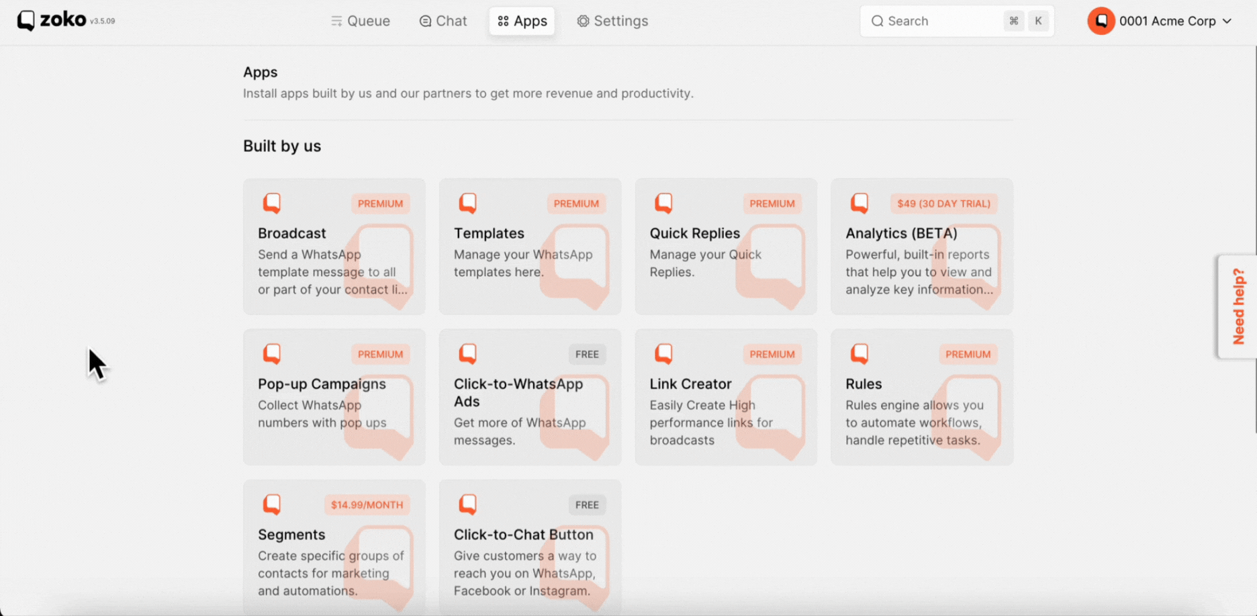Click the $14.99/MONTH badge on Segments
1257x616 pixels.
point(367,504)
